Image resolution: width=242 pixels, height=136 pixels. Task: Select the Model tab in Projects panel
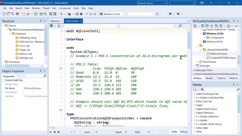pyautogui.click(x=210, y=78)
